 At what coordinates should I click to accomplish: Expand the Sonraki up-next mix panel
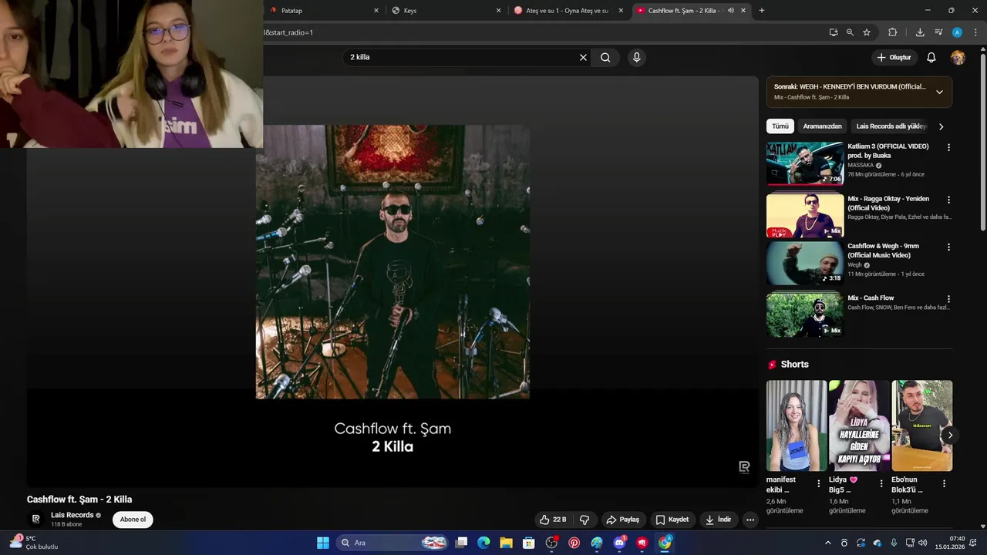(x=939, y=92)
